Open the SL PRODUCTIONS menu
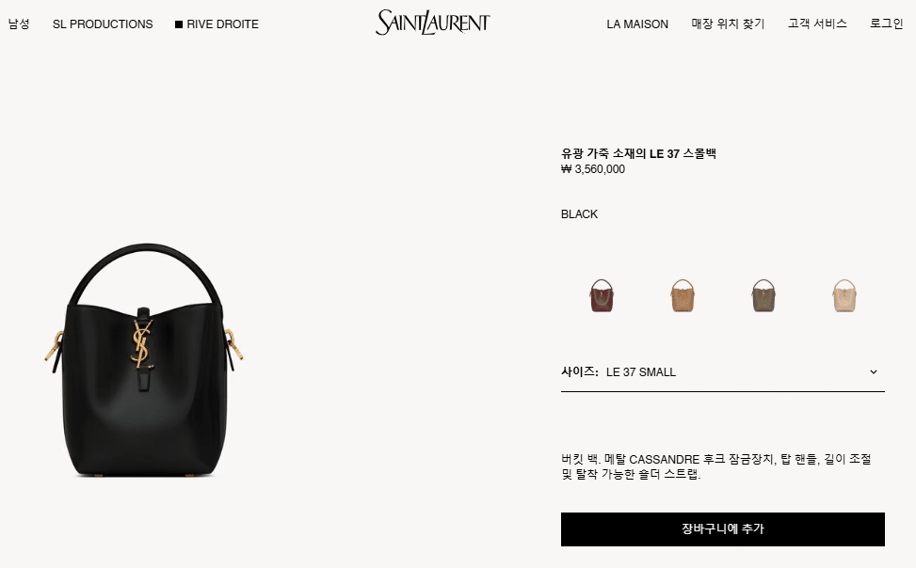This screenshot has height=568, width=916. [x=103, y=24]
